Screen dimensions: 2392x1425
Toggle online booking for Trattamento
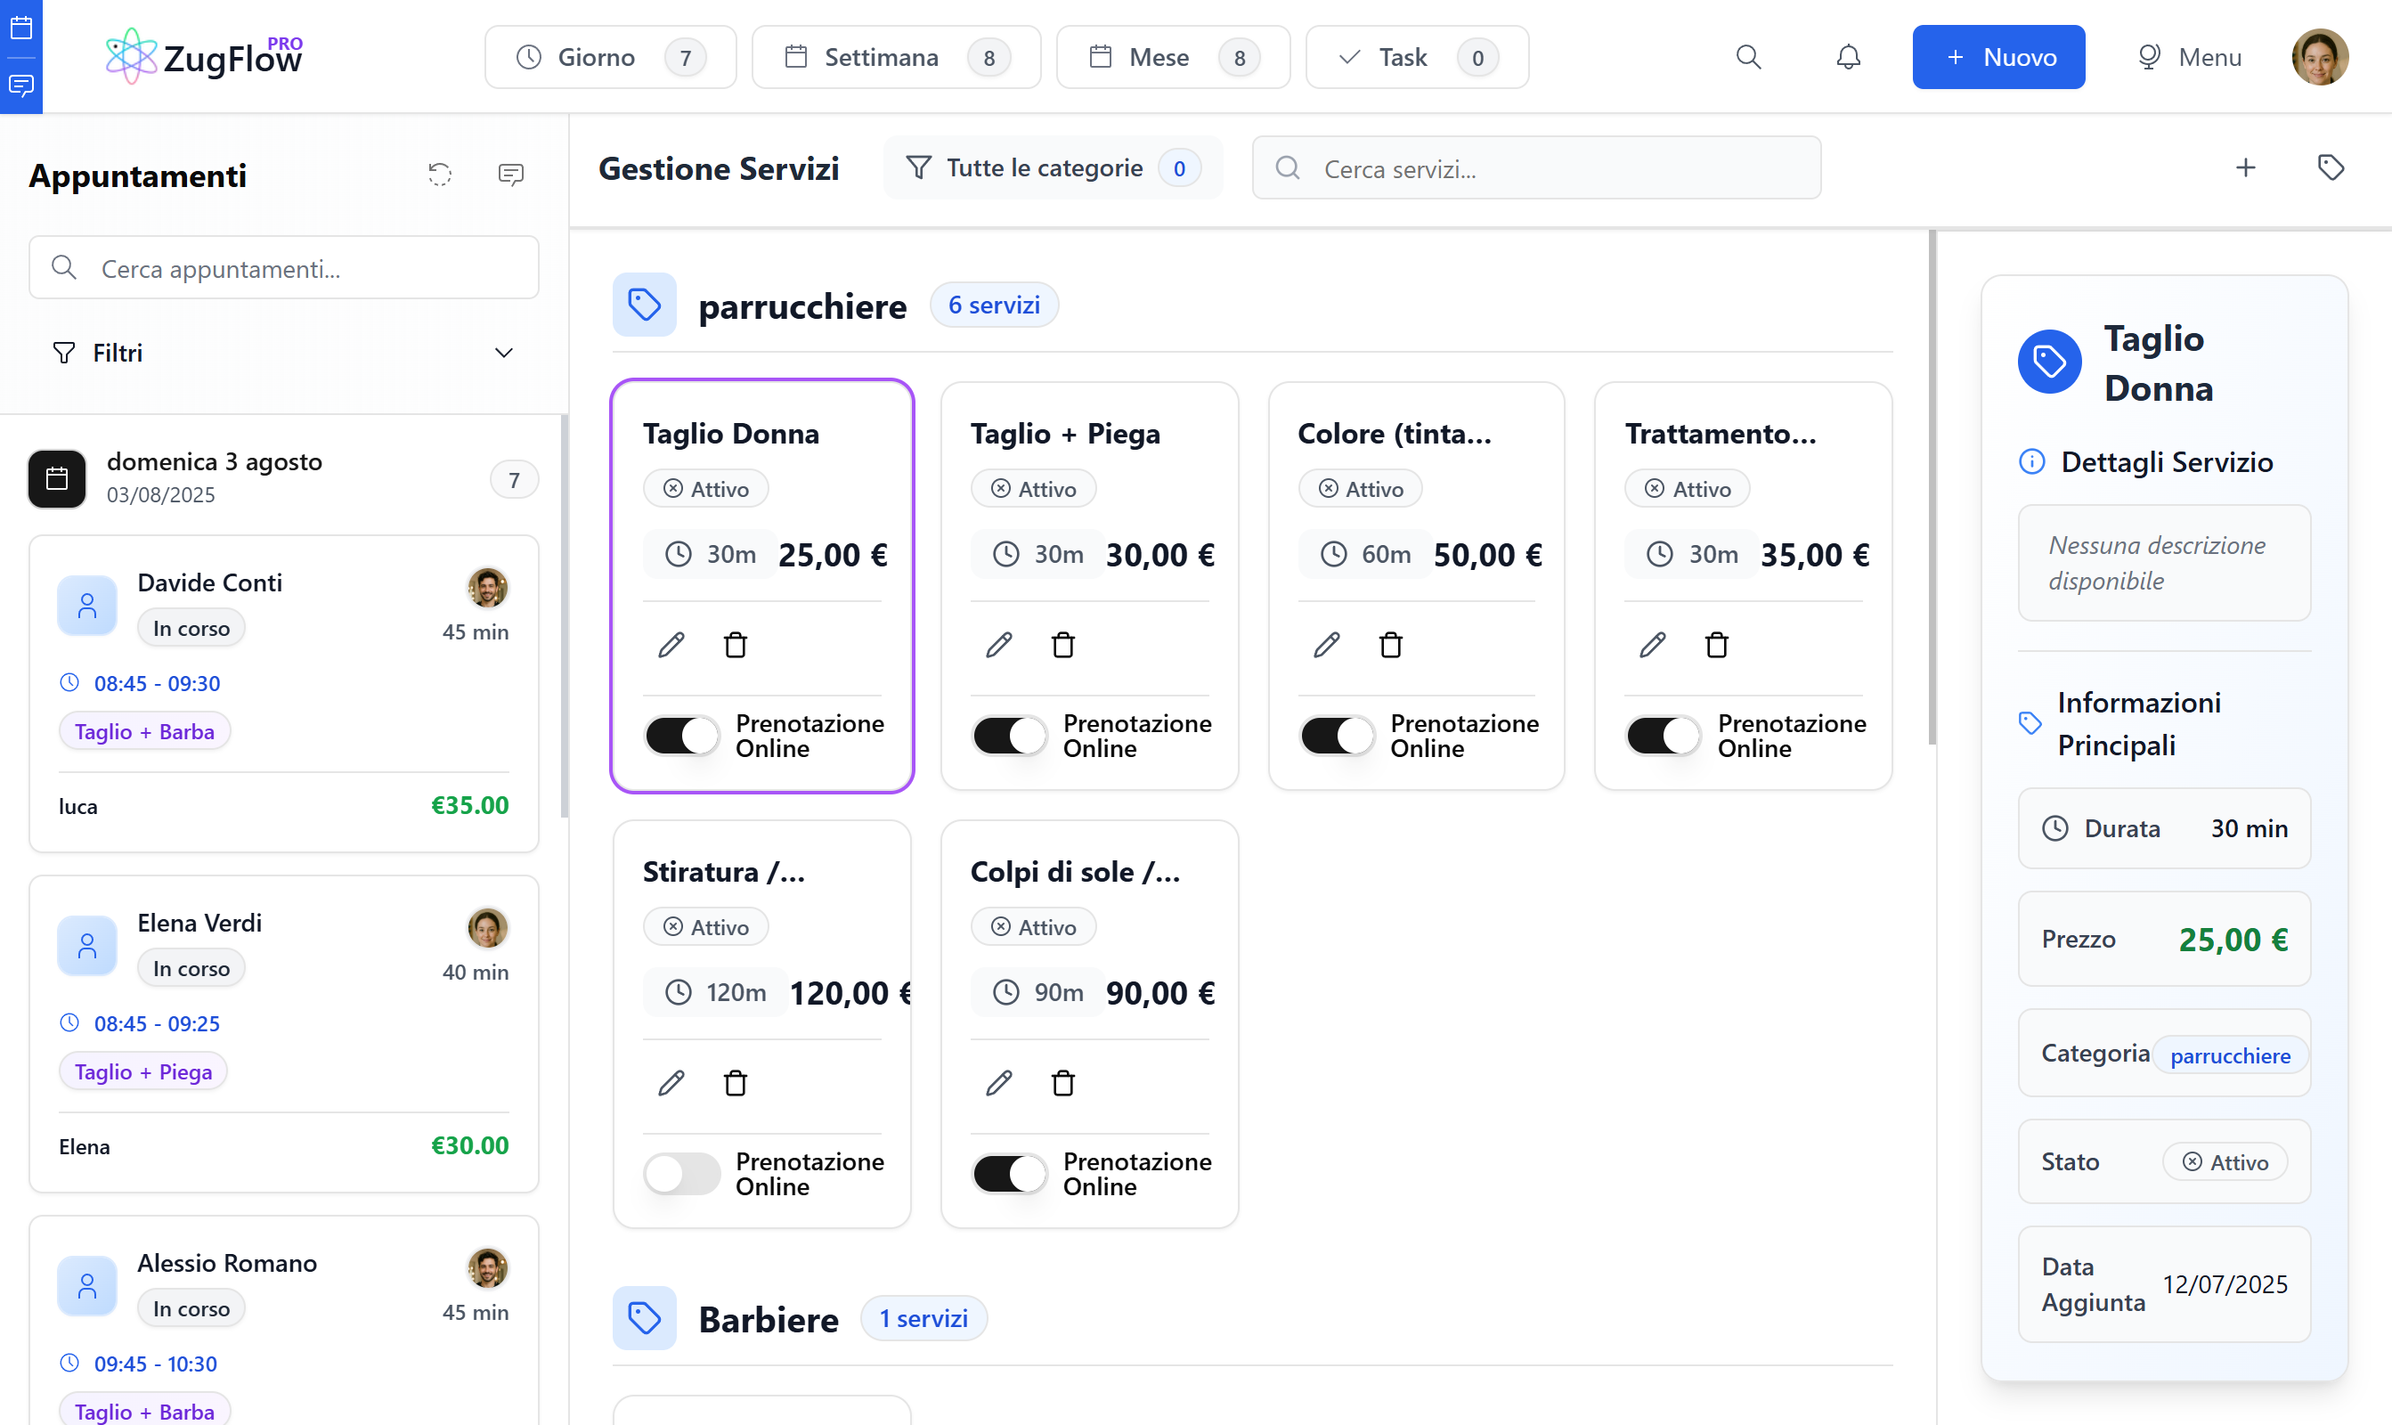[x=1663, y=737]
